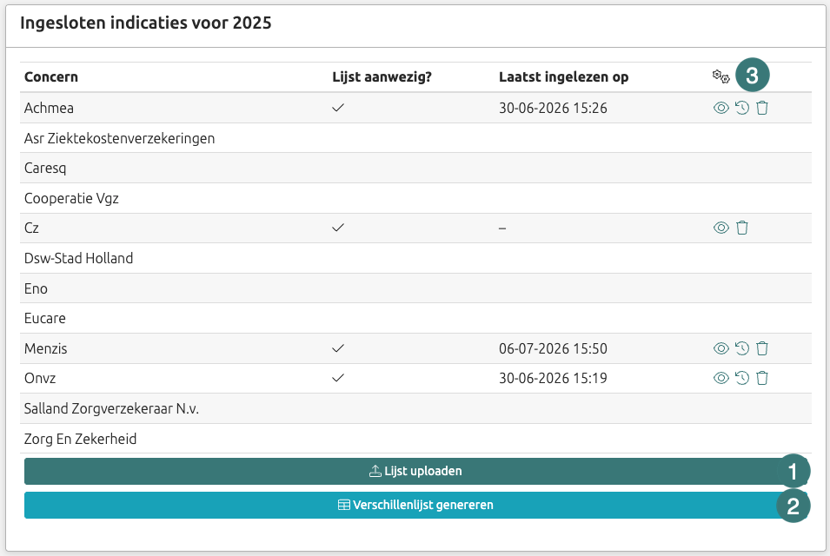Click the Lijst uploaden button
Image resolution: width=830 pixels, height=556 pixels.
[415, 472]
